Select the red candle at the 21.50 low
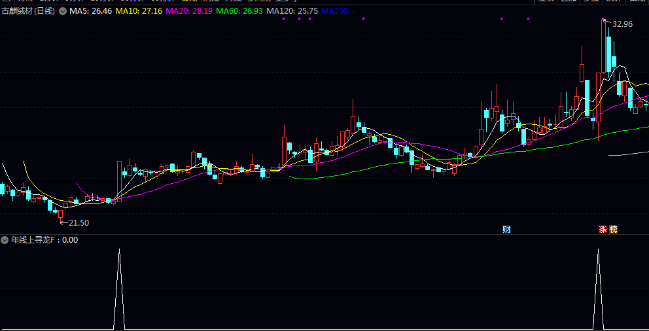Viewport: 649px width, 331px height. pos(60,214)
